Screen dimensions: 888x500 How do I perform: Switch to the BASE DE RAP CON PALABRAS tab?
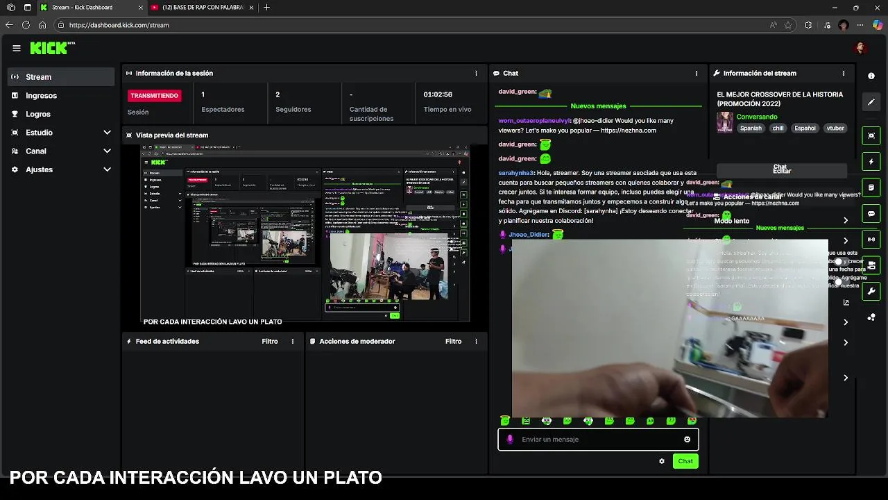click(203, 8)
